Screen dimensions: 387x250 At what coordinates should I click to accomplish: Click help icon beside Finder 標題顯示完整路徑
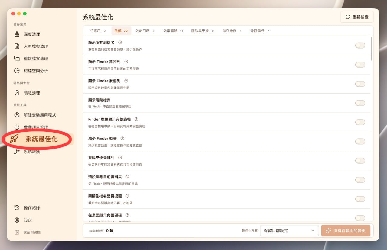[136, 119]
